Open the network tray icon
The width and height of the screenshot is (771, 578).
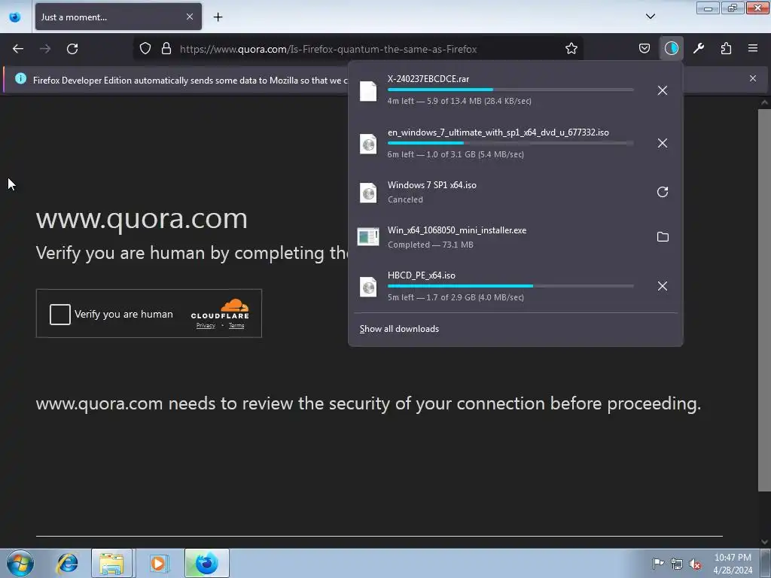677,564
